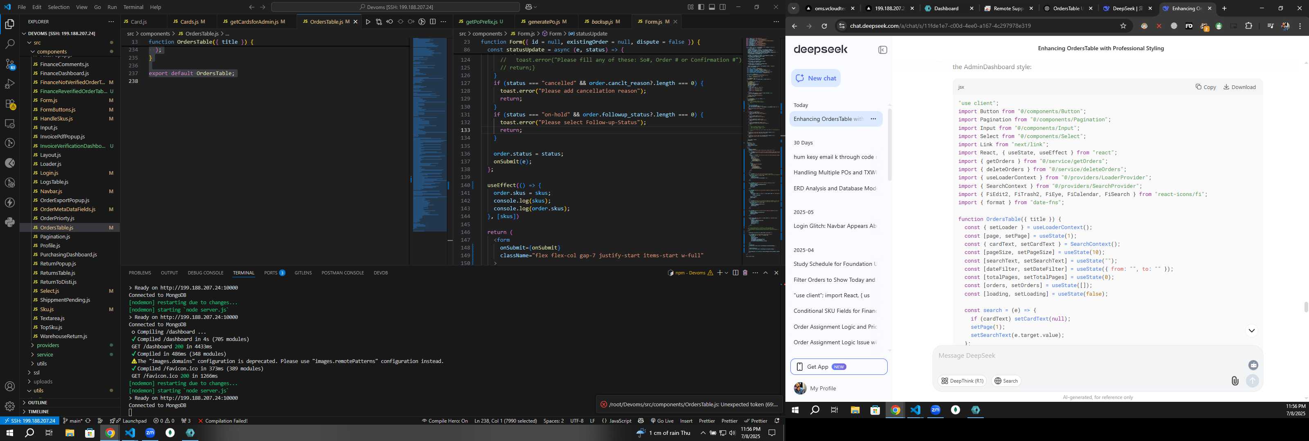Open options for Enhancing OrdersTable chat
Viewport: 1309px width, 441px height.
[873, 119]
